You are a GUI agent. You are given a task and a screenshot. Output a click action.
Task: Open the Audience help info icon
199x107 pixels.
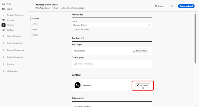pyautogui.click(x=83, y=38)
